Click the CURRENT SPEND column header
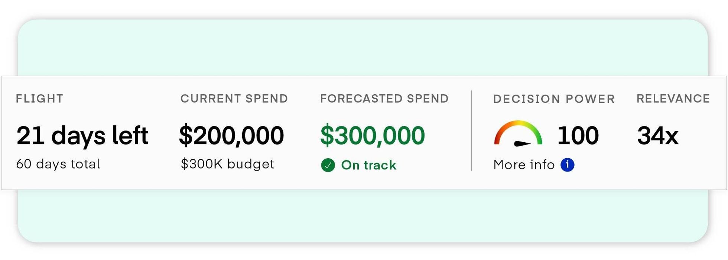The height and width of the screenshot is (260, 728). click(x=234, y=98)
